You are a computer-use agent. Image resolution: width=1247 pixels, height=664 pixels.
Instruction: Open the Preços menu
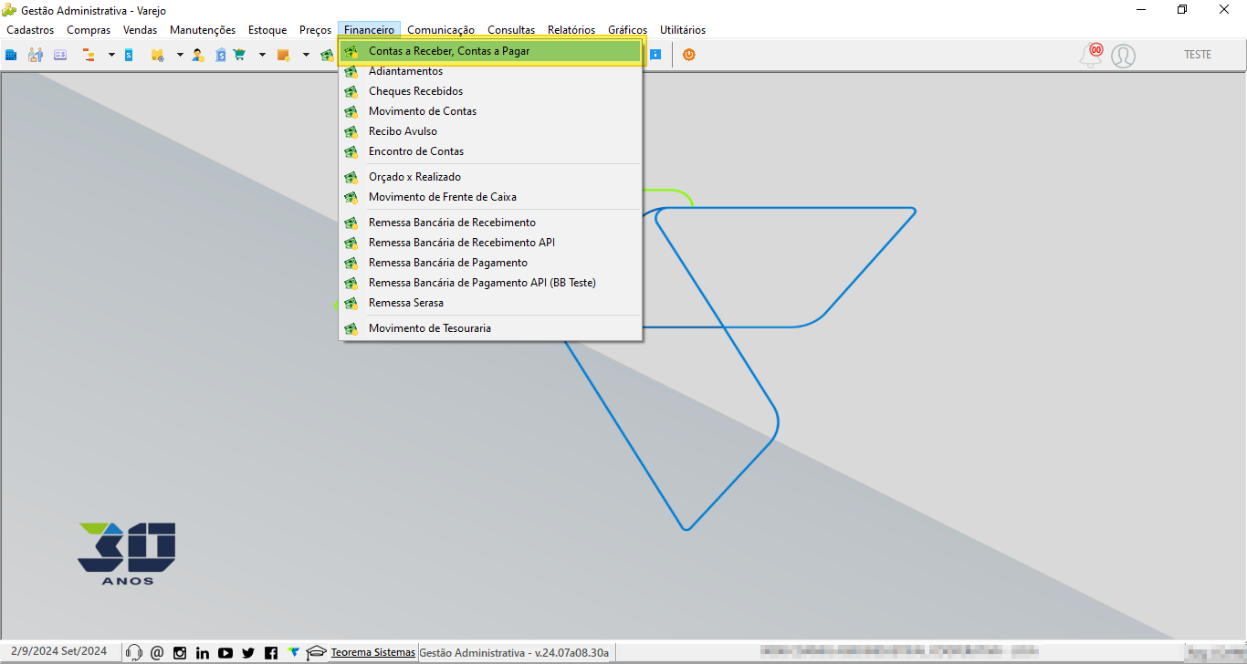(x=316, y=30)
